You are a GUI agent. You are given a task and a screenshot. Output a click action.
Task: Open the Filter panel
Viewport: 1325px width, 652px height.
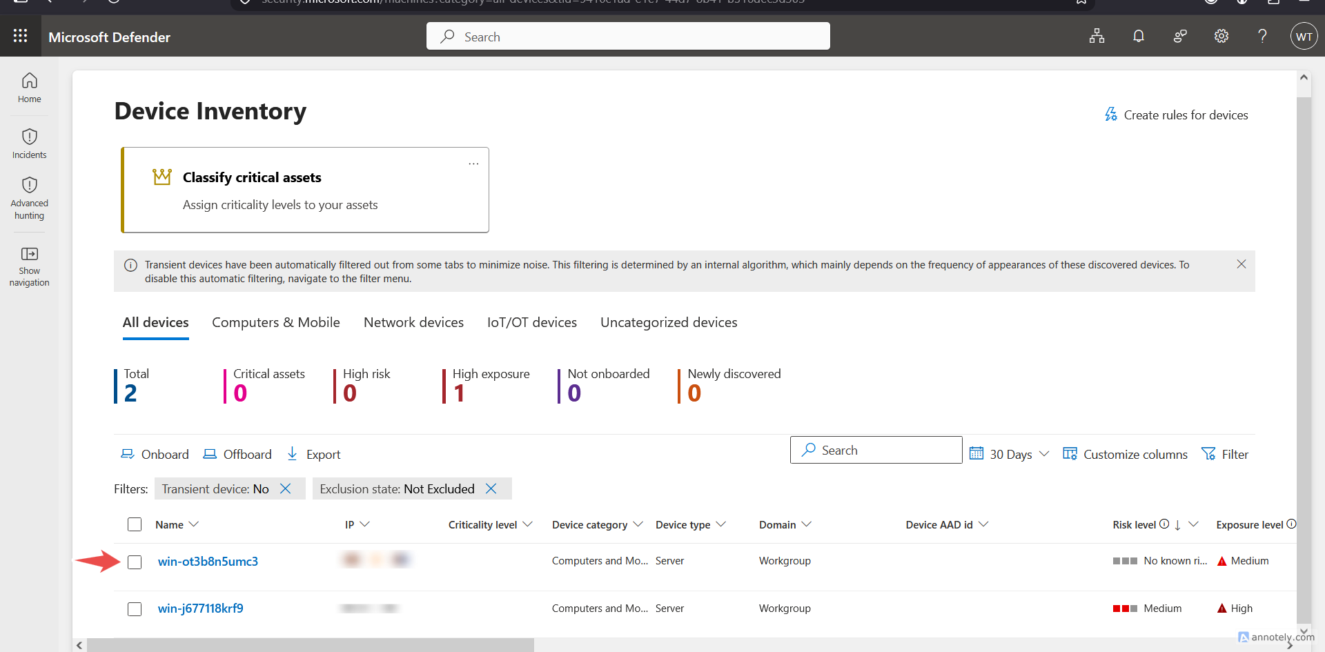point(1225,454)
